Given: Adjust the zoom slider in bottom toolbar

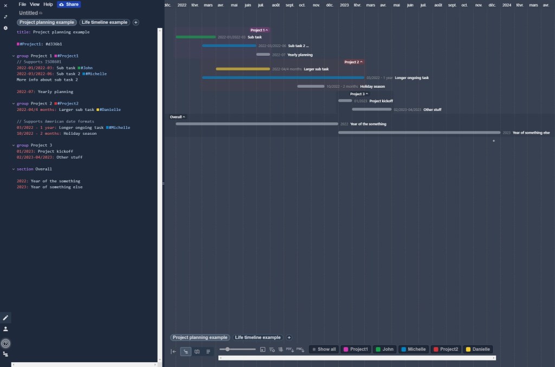Looking at the screenshot, I should pos(228,350).
